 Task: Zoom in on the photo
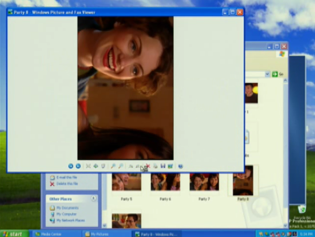point(114,166)
